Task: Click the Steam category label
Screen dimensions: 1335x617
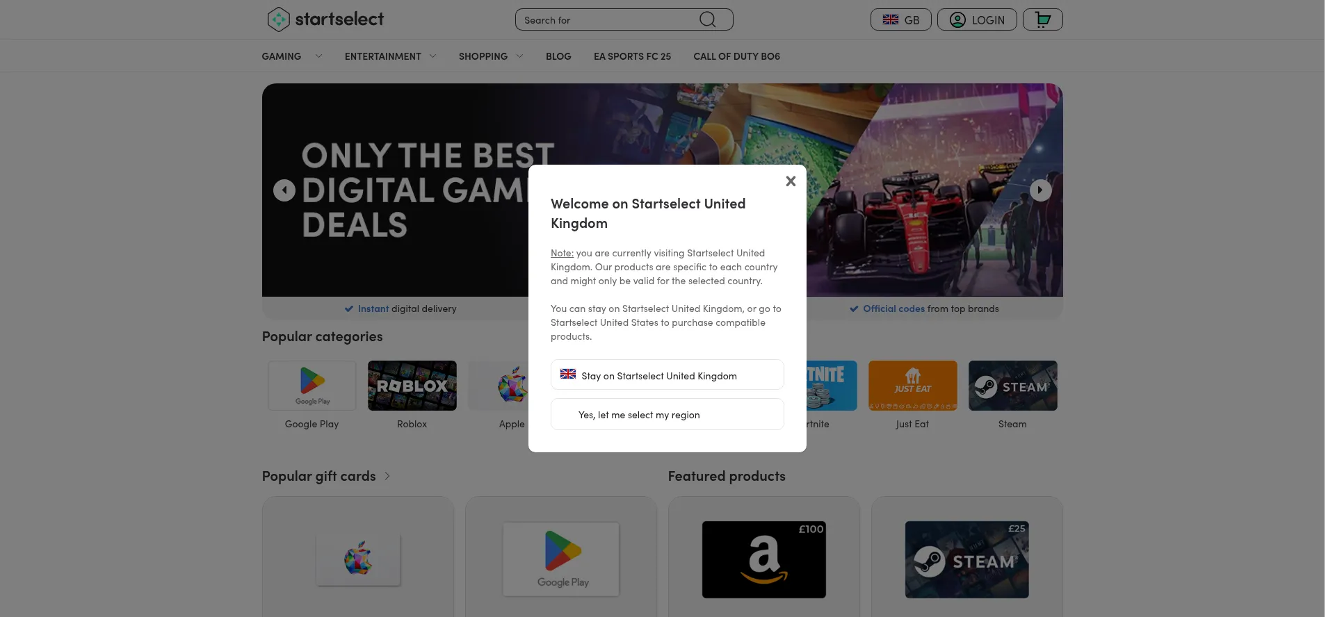Action: coord(1012,424)
